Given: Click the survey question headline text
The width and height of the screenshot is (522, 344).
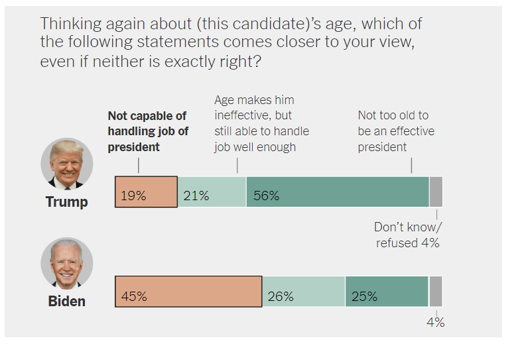Looking at the screenshot, I should 231,42.
